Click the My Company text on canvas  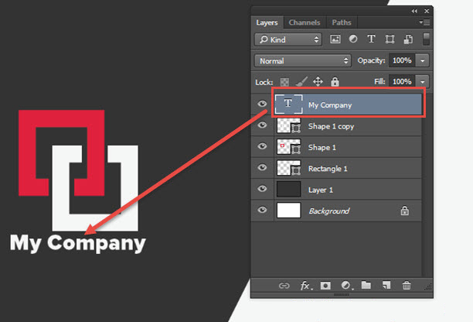point(78,243)
